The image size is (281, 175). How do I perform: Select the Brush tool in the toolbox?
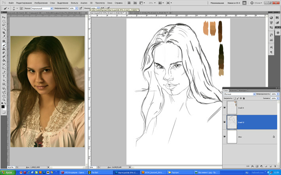4,45
